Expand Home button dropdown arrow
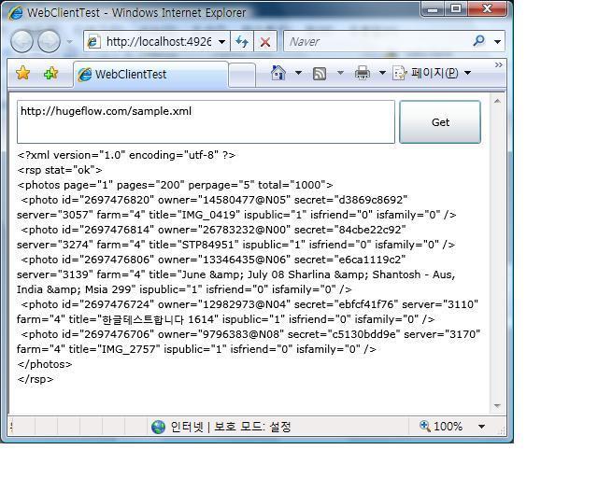598x478 pixels. 298,73
